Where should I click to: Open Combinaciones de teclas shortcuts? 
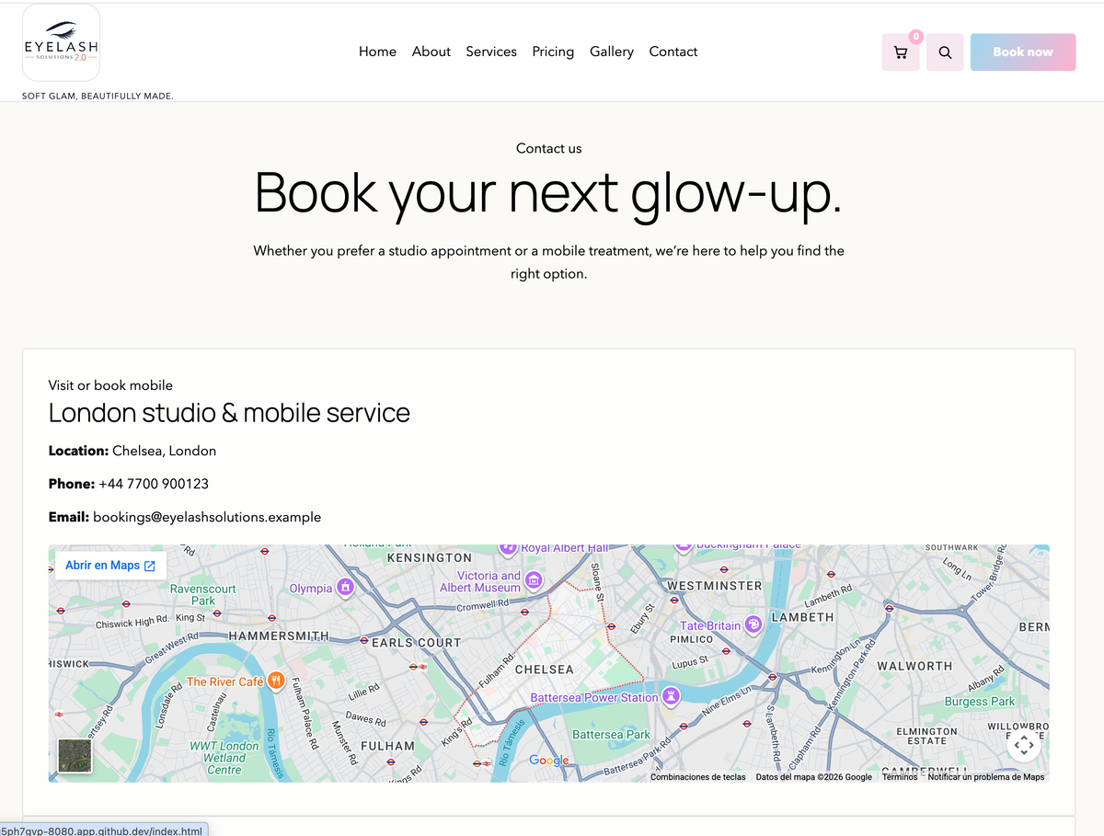(697, 777)
